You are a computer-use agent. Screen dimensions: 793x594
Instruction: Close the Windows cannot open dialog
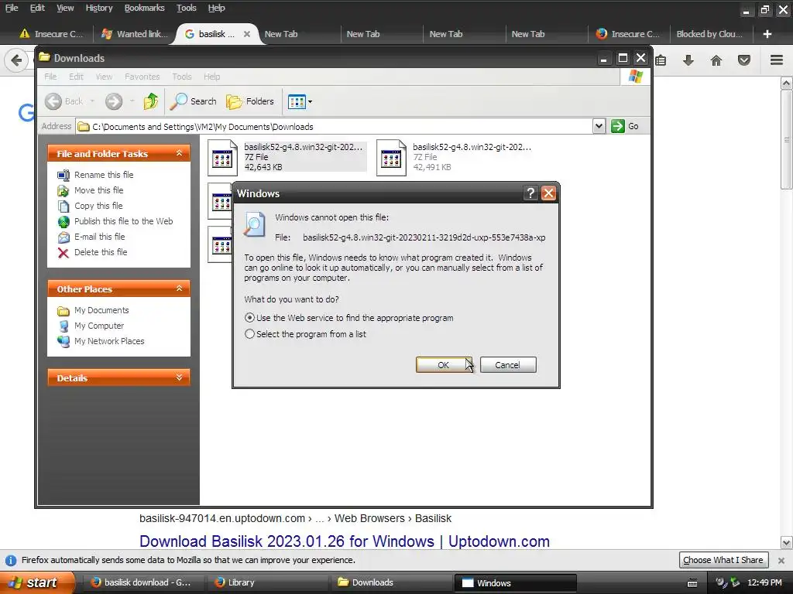click(x=549, y=193)
